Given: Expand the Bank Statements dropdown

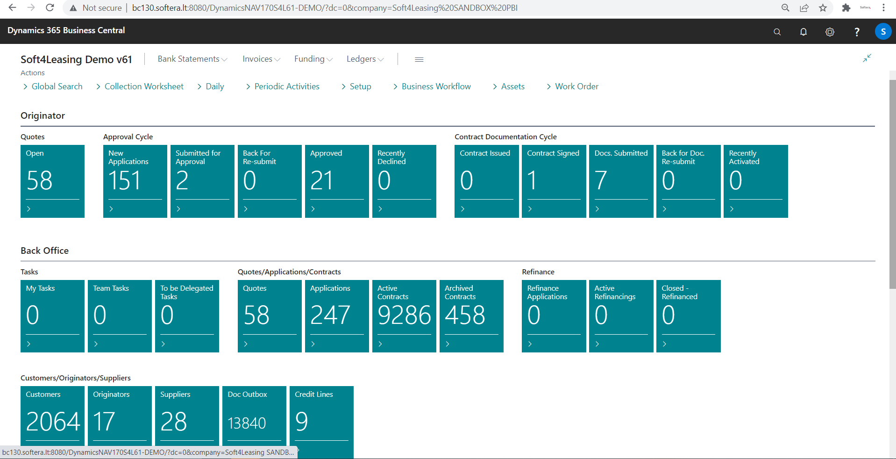Looking at the screenshot, I should 192,59.
